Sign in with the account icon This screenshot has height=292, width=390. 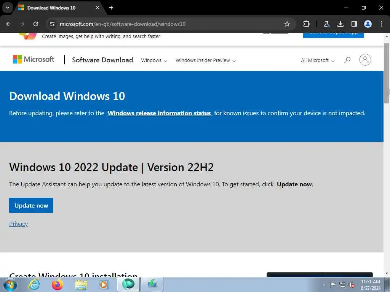coord(365,60)
